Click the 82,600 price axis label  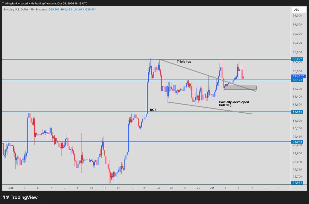coord(297,104)
